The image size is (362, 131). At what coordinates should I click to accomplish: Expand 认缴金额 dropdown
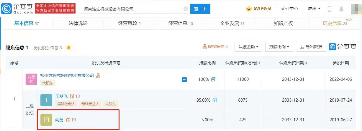pyautogui.click(x=248, y=47)
